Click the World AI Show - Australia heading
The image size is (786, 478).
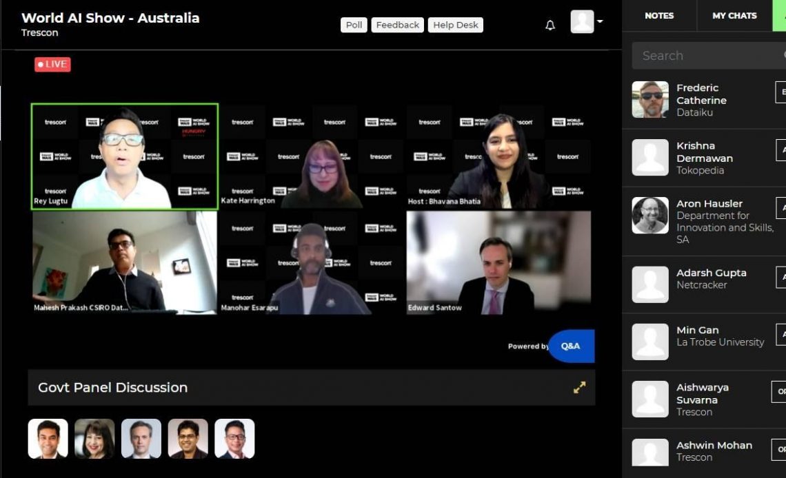click(x=110, y=18)
